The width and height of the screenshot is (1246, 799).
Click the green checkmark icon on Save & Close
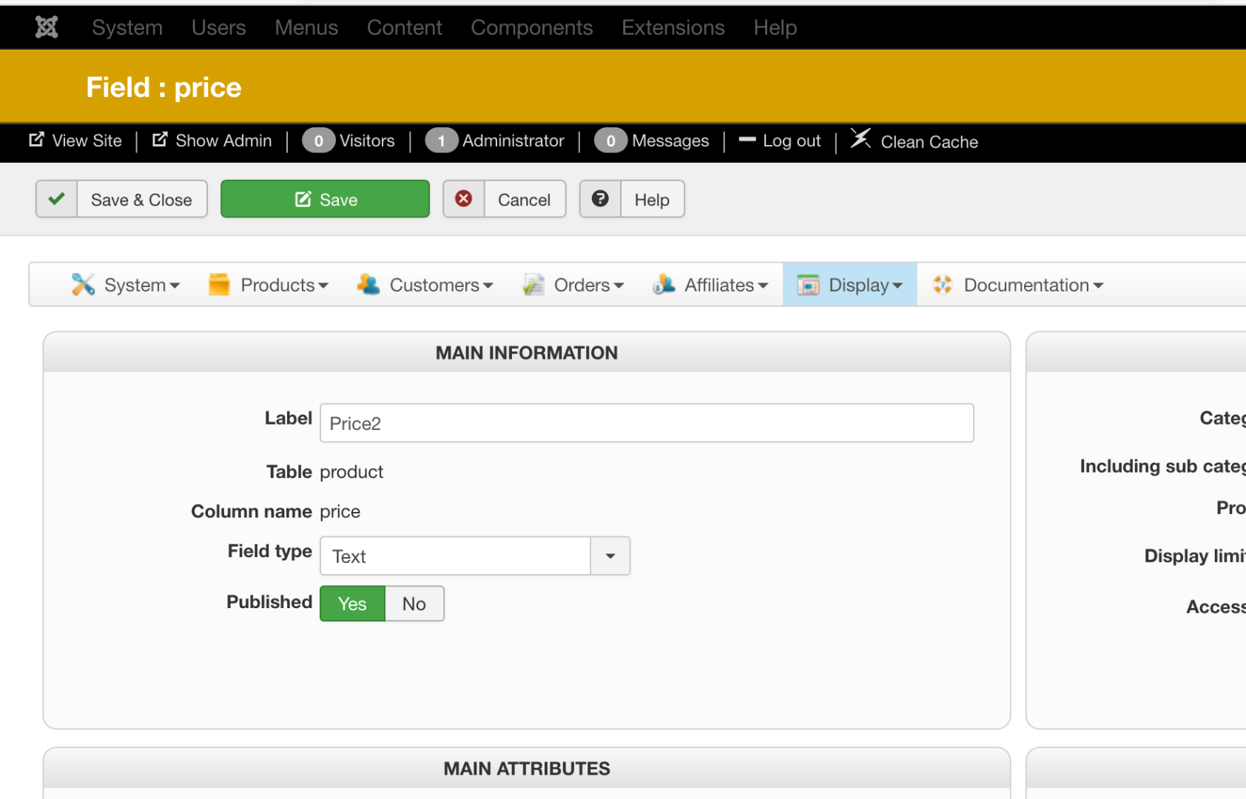coord(57,199)
